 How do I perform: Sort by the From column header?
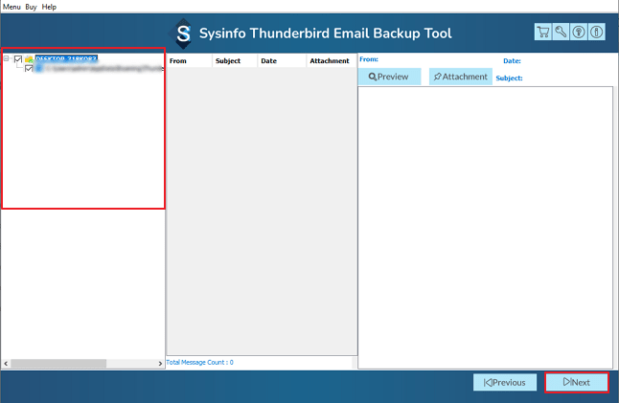(x=189, y=60)
